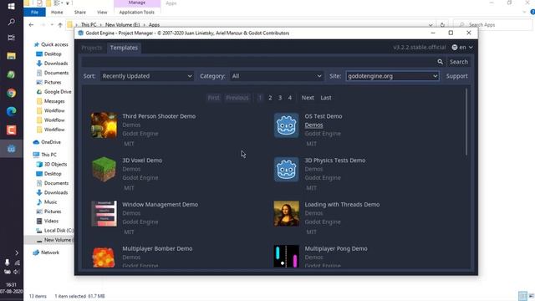The height and width of the screenshot is (301, 535).
Task: Click the asset library search input field
Action: 258,62
